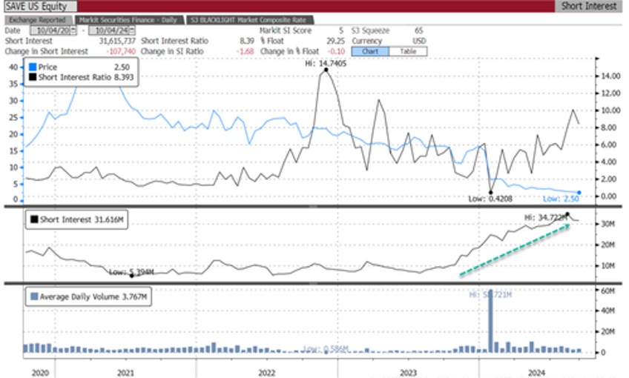This screenshot has height=378, width=629.
Task: Click the Hi: 34.722M short interest marker
Action: point(567,214)
